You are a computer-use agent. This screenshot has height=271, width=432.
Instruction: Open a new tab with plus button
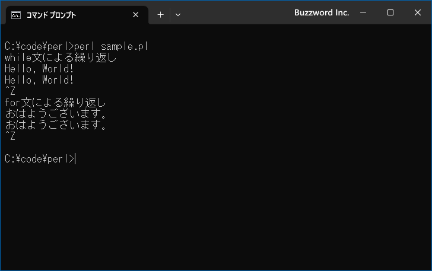(160, 15)
